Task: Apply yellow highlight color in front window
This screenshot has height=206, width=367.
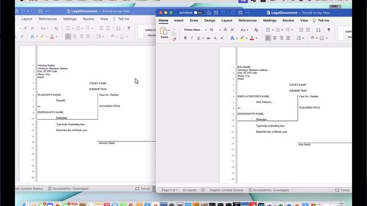Action: tap(242, 38)
